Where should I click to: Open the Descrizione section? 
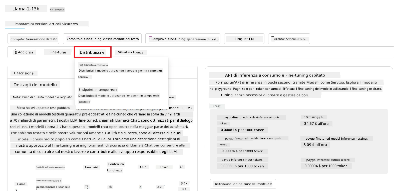pyautogui.click(x=24, y=73)
